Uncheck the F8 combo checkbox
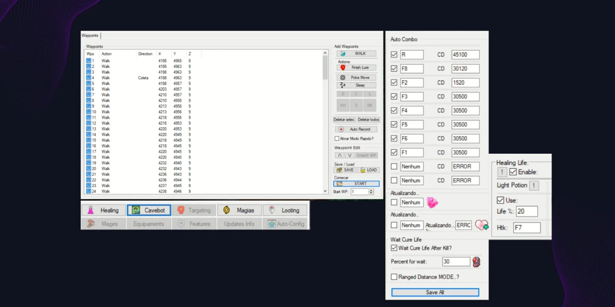This screenshot has width=615, height=307. pyautogui.click(x=394, y=68)
